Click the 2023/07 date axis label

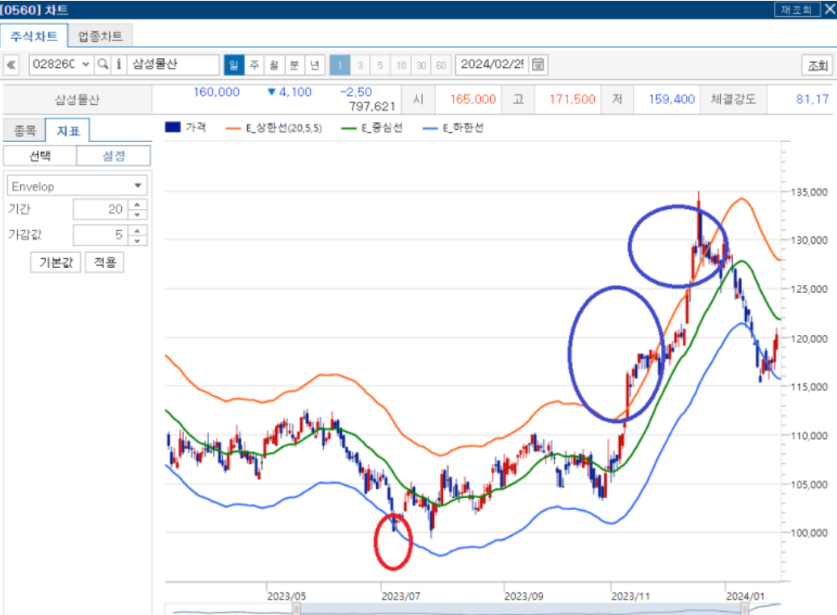coord(400,596)
